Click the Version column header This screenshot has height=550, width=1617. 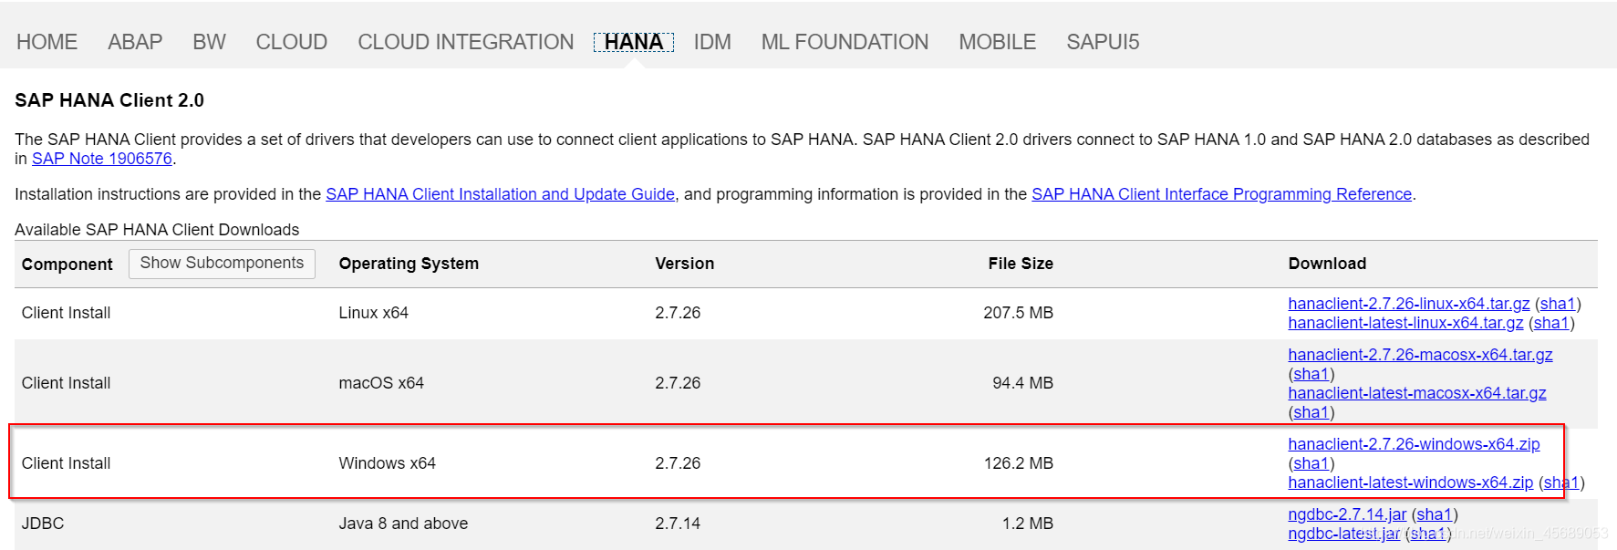[684, 264]
